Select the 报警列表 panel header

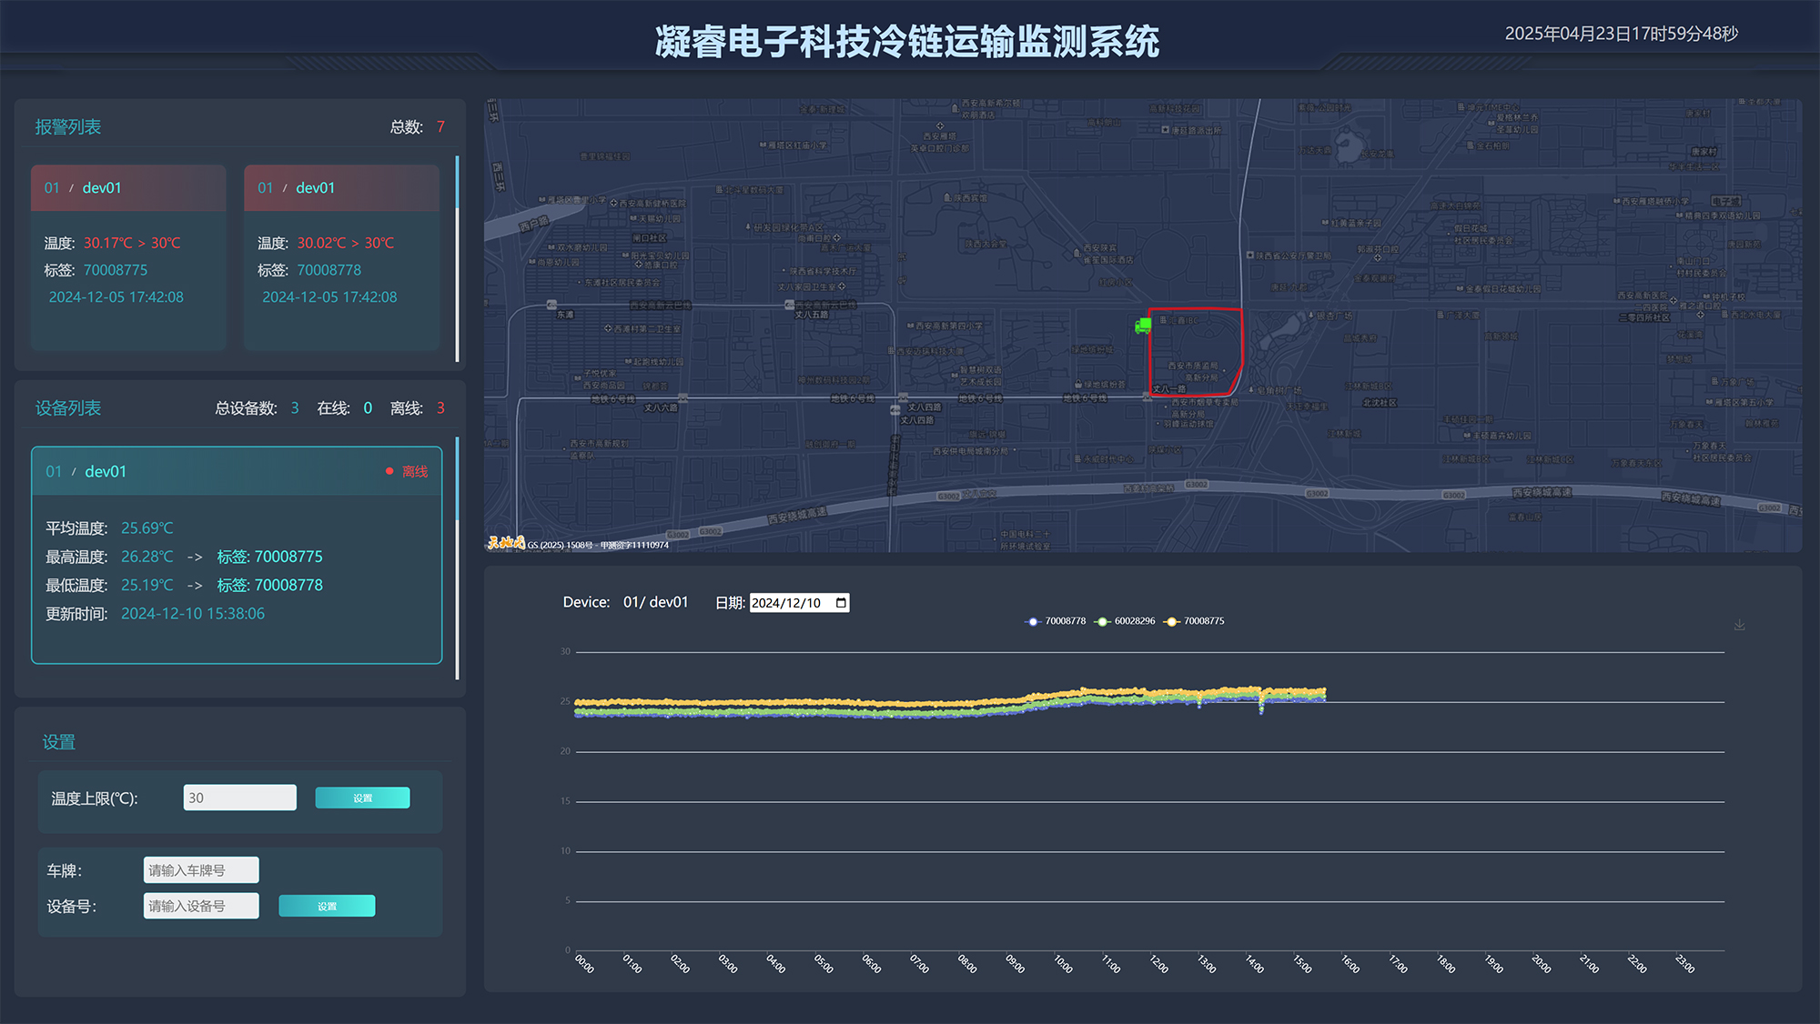67,126
